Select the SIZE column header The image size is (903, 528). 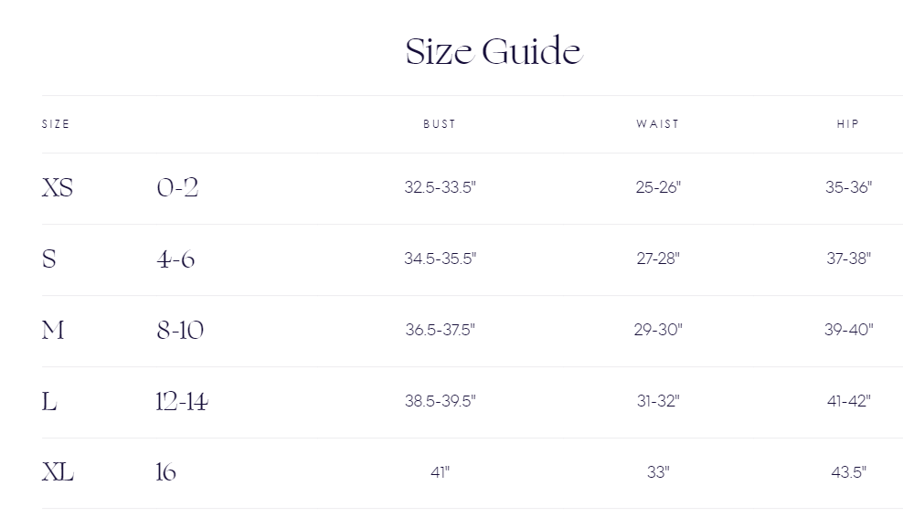(x=56, y=124)
